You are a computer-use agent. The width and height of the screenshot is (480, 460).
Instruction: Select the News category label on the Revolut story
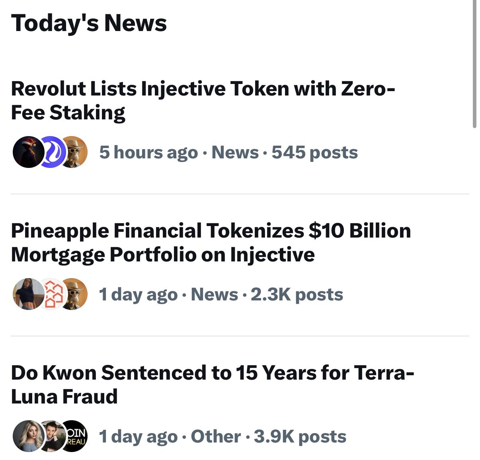point(235,152)
